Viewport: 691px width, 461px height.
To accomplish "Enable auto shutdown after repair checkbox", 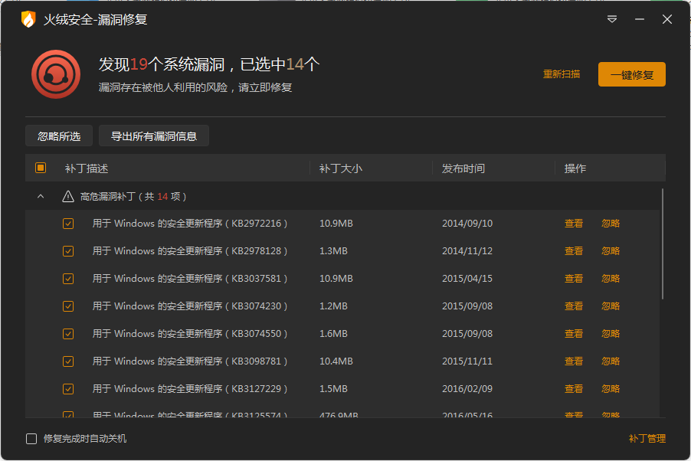I will [x=31, y=439].
